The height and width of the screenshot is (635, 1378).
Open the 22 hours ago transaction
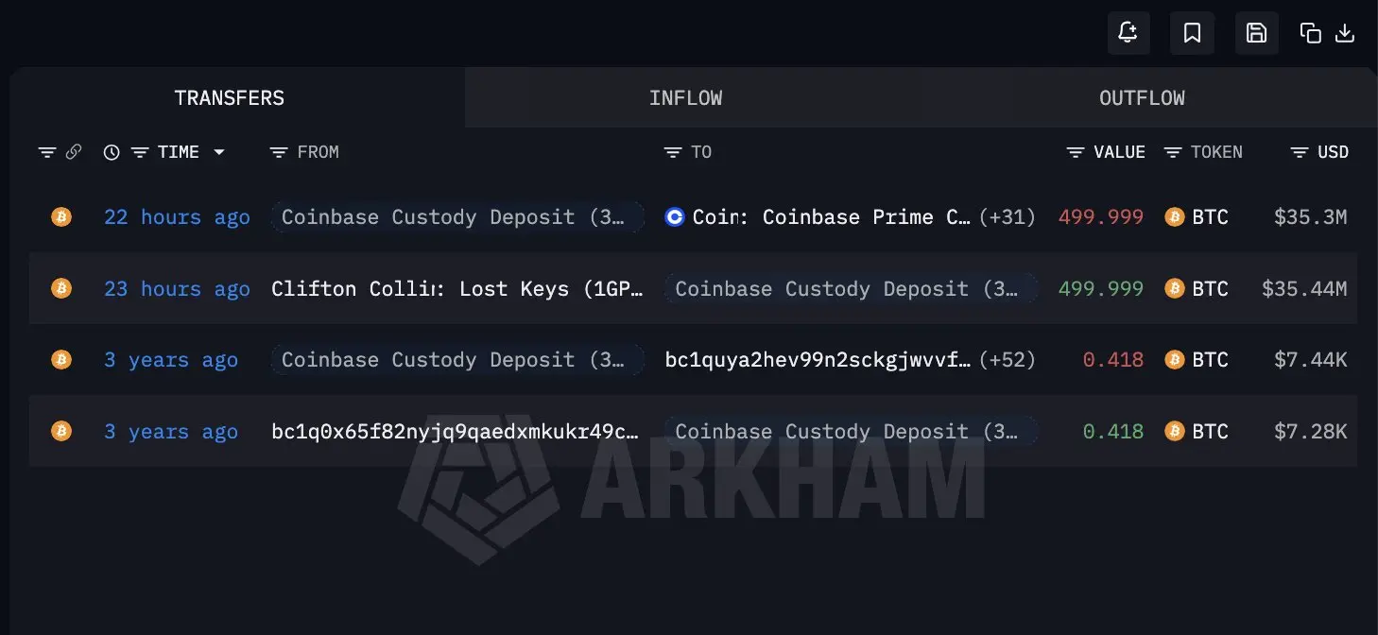coord(177,217)
